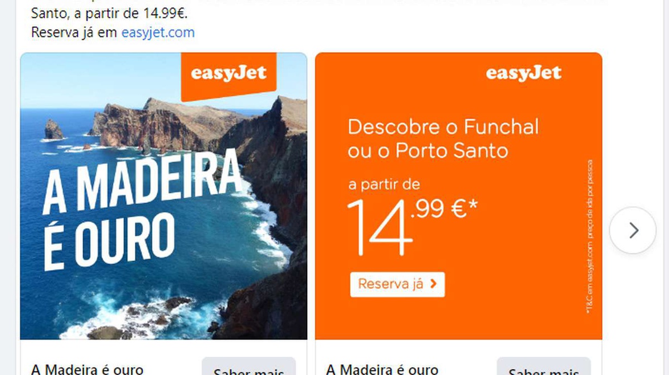Click the easyJet logo on the orange card

[x=523, y=74]
